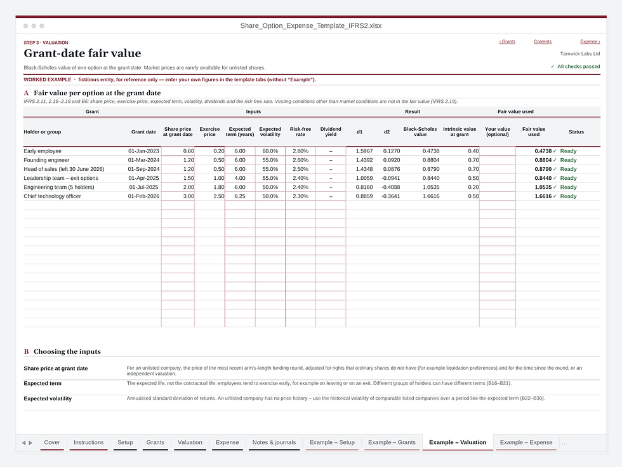Screen dimensions: 622x467
Task: Click grant date '01-Feb-2026'
Action: click(x=143, y=196)
